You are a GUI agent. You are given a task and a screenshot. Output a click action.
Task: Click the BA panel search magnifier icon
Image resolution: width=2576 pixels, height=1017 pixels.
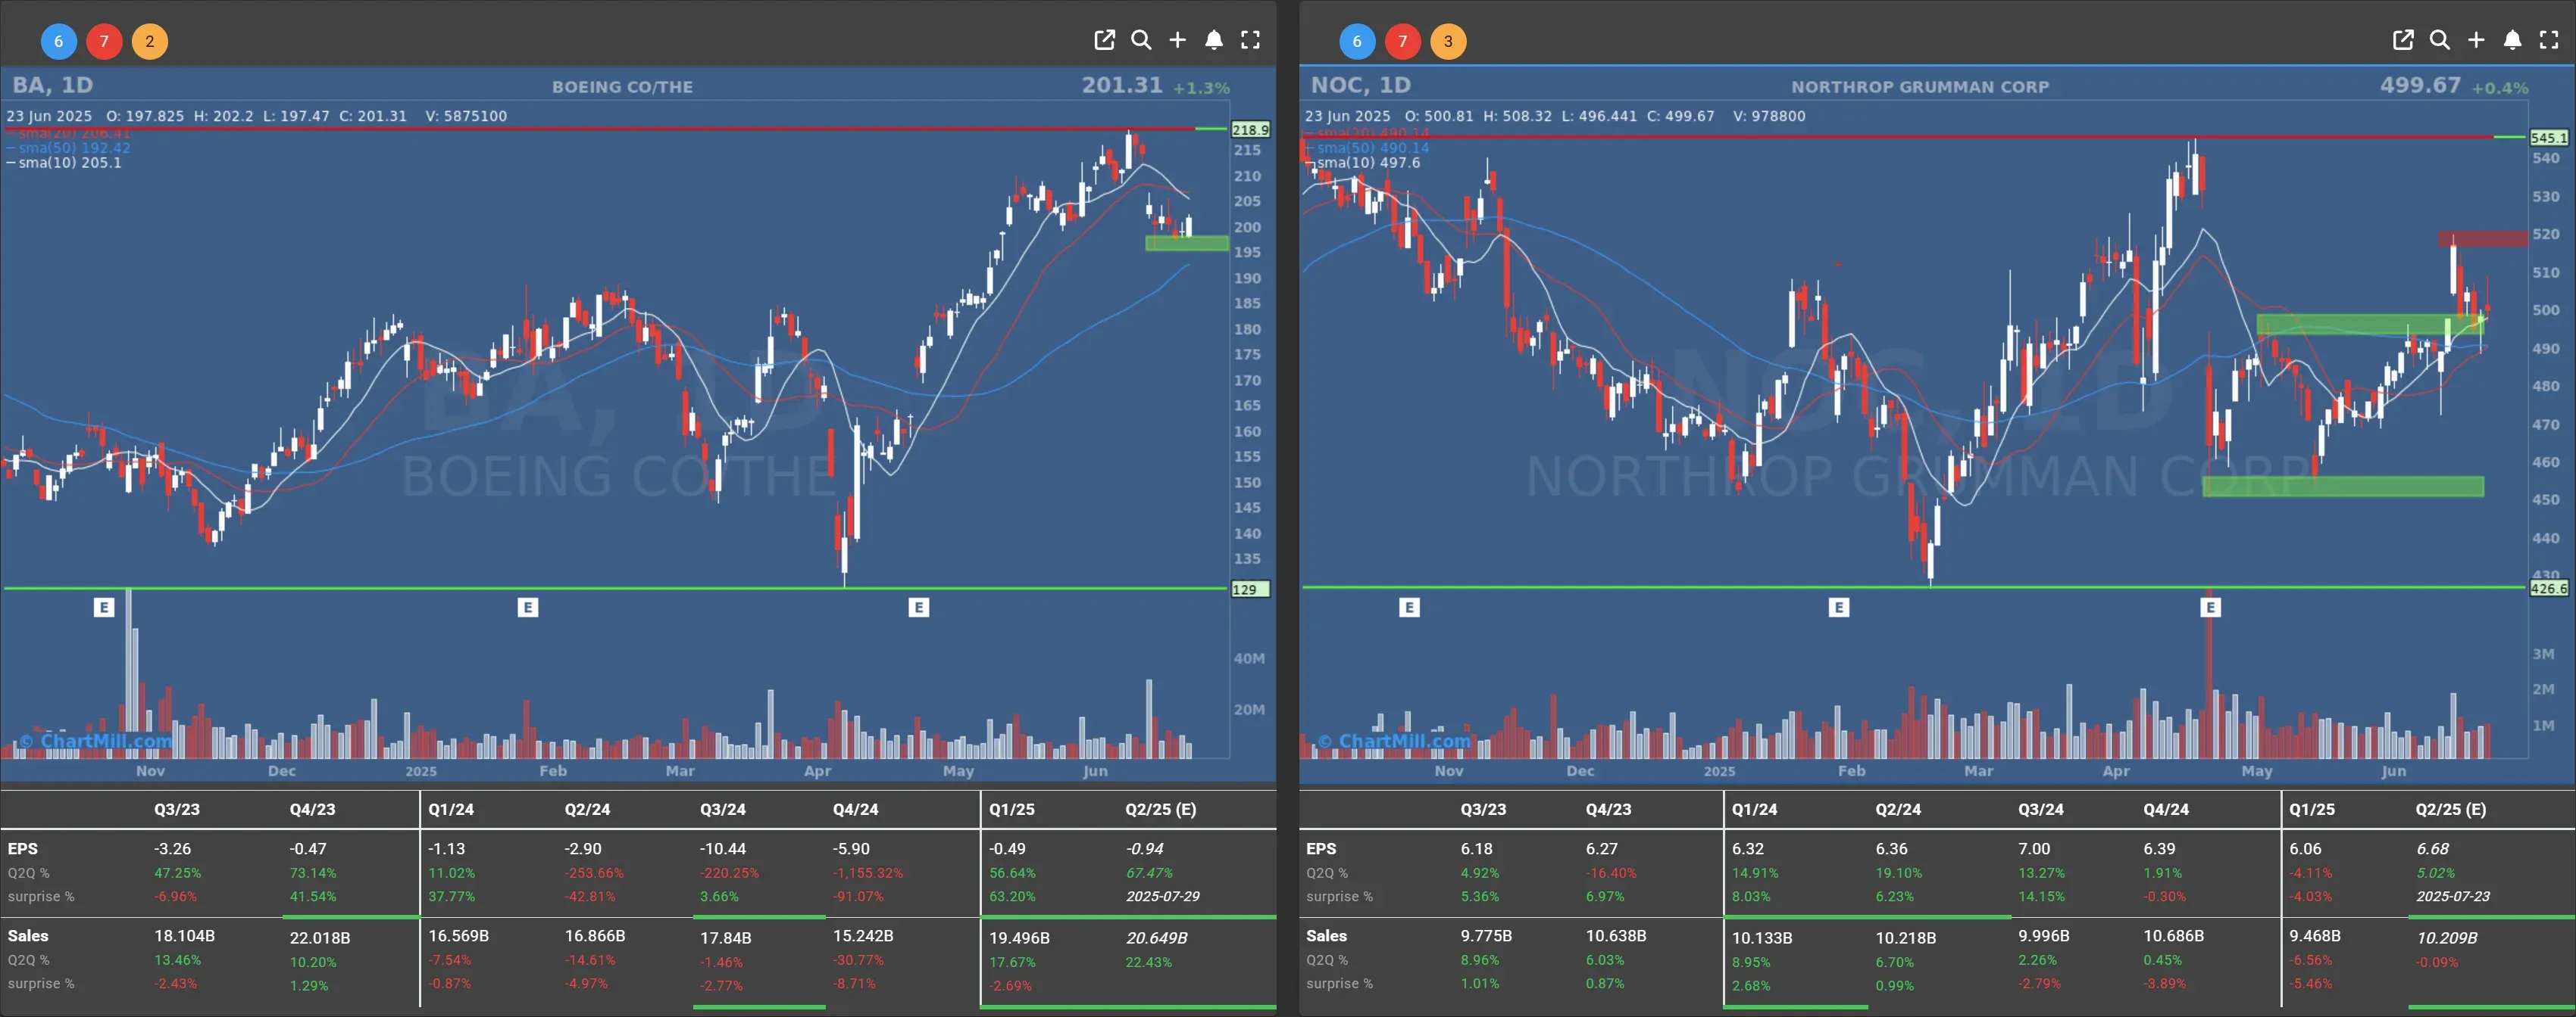1141,40
